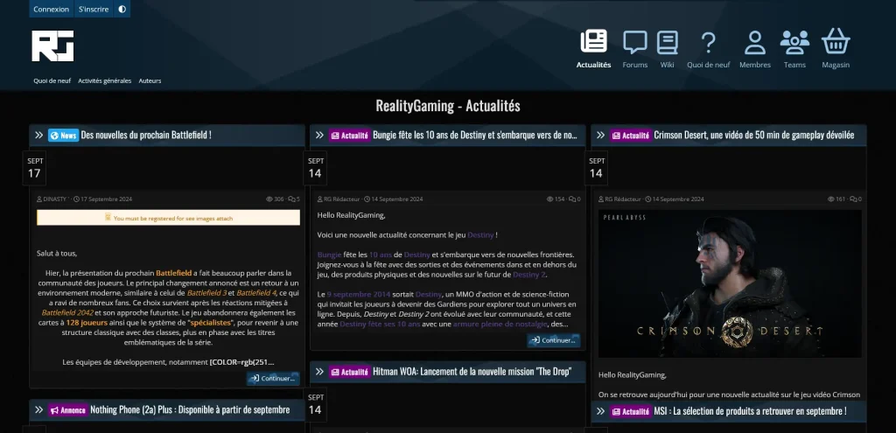Click the chevron beside the Crimson Desert title
The height and width of the screenshot is (433, 896).
click(600, 136)
